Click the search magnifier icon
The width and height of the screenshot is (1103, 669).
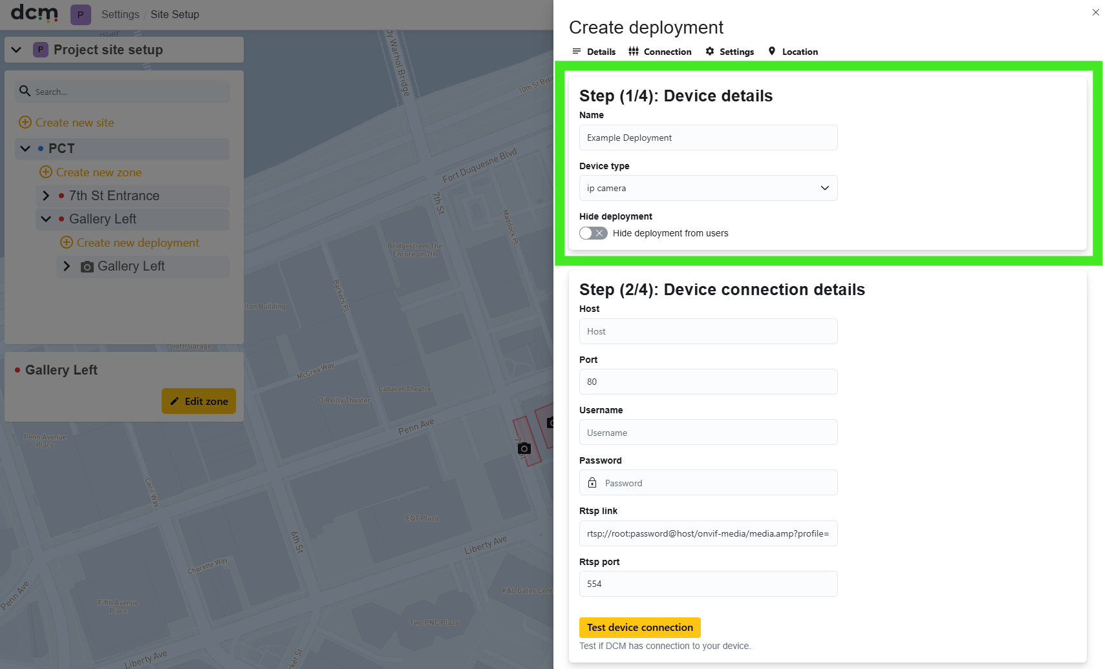(x=25, y=91)
